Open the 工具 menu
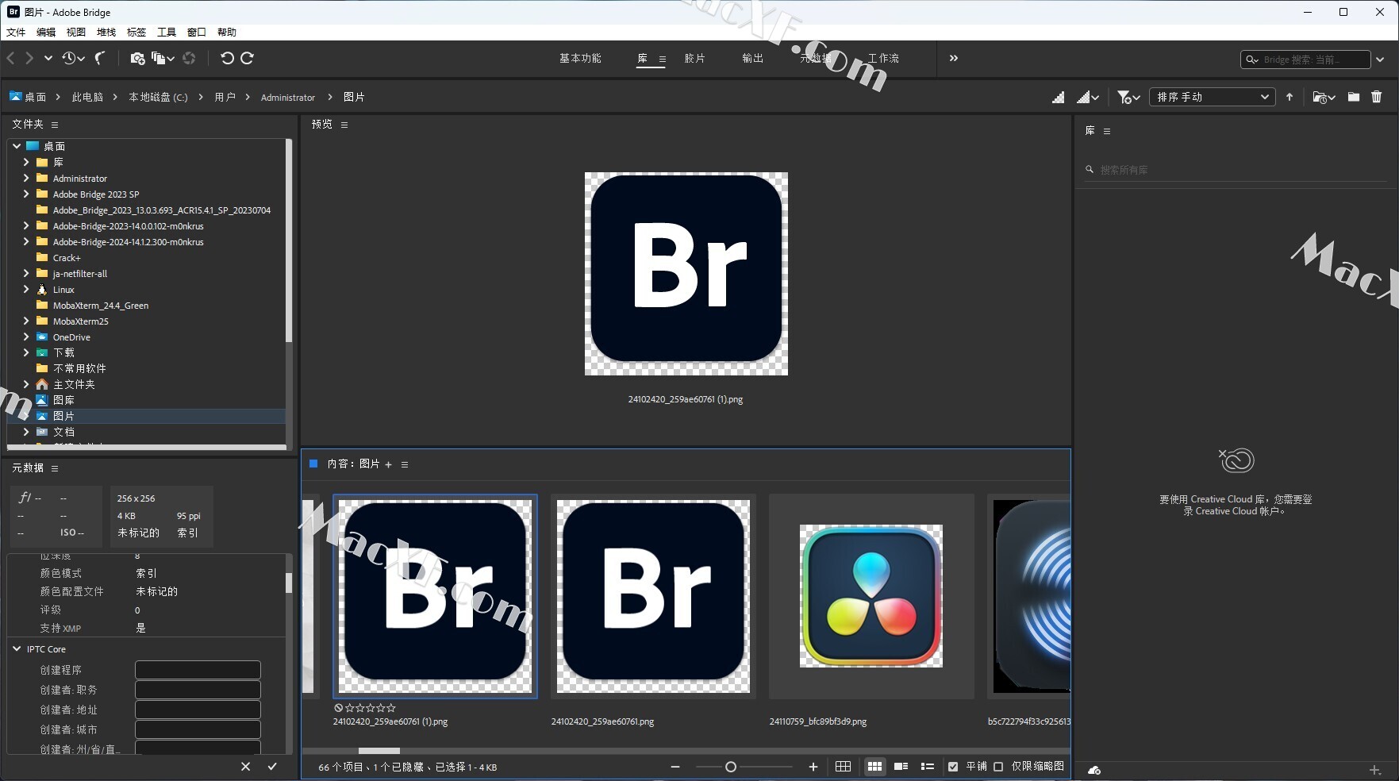The image size is (1399, 781). pyautogui.click(x=167, y=32)
